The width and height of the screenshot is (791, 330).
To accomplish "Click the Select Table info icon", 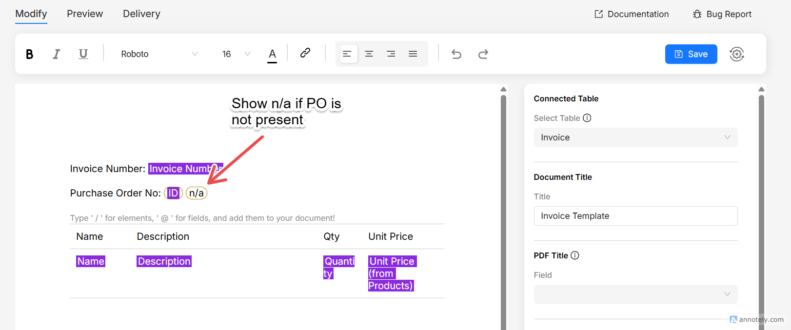I will (x=587, y=118).
